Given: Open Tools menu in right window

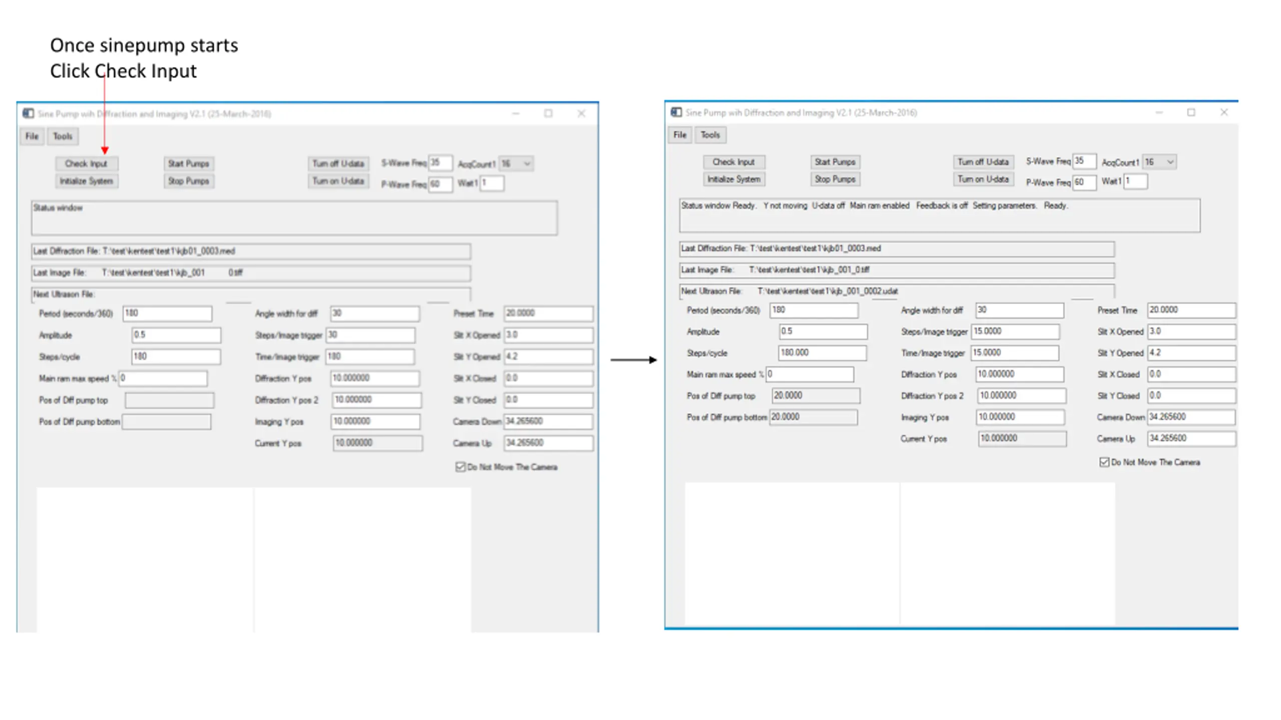Looking at the screenshot, I should 710,135.
